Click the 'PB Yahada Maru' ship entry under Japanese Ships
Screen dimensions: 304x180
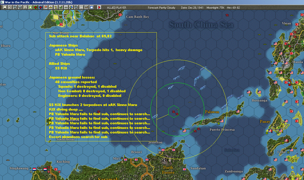point(70,54)
